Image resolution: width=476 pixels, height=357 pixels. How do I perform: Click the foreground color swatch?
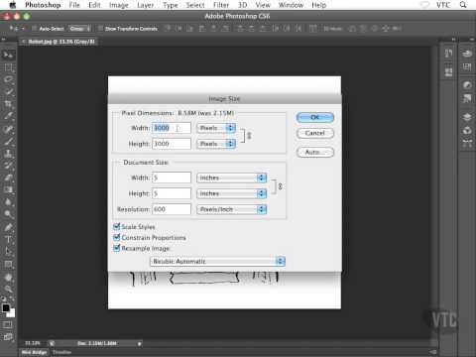(x=6, y=308)
